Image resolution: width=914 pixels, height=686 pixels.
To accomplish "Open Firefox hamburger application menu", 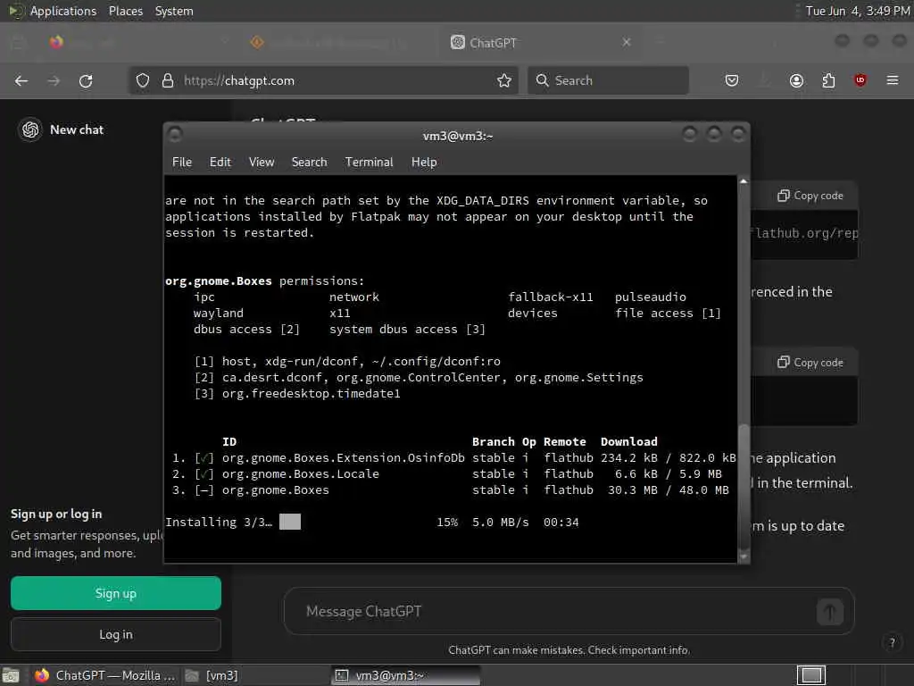I will pos(893,80).
